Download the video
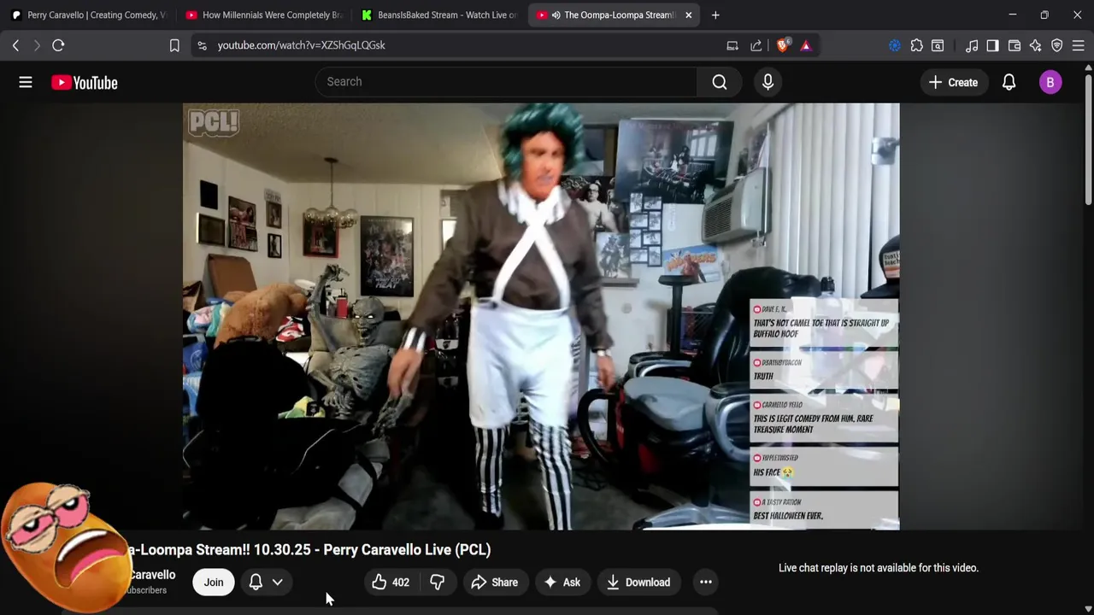 (638, 583)
